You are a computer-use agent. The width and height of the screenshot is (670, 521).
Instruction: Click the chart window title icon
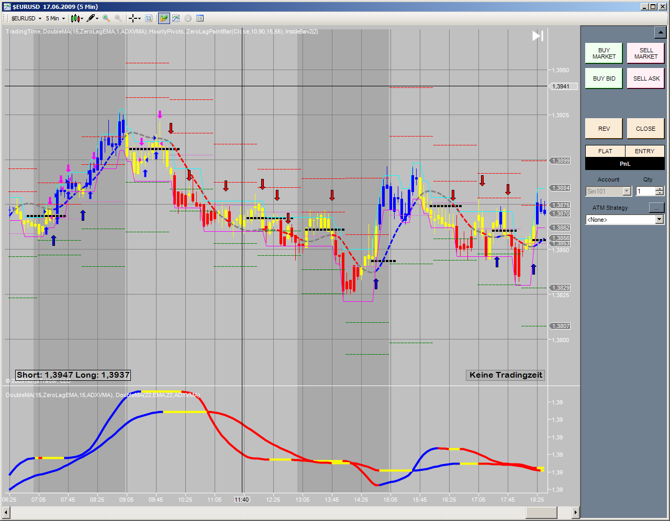(x=7, y=6)
